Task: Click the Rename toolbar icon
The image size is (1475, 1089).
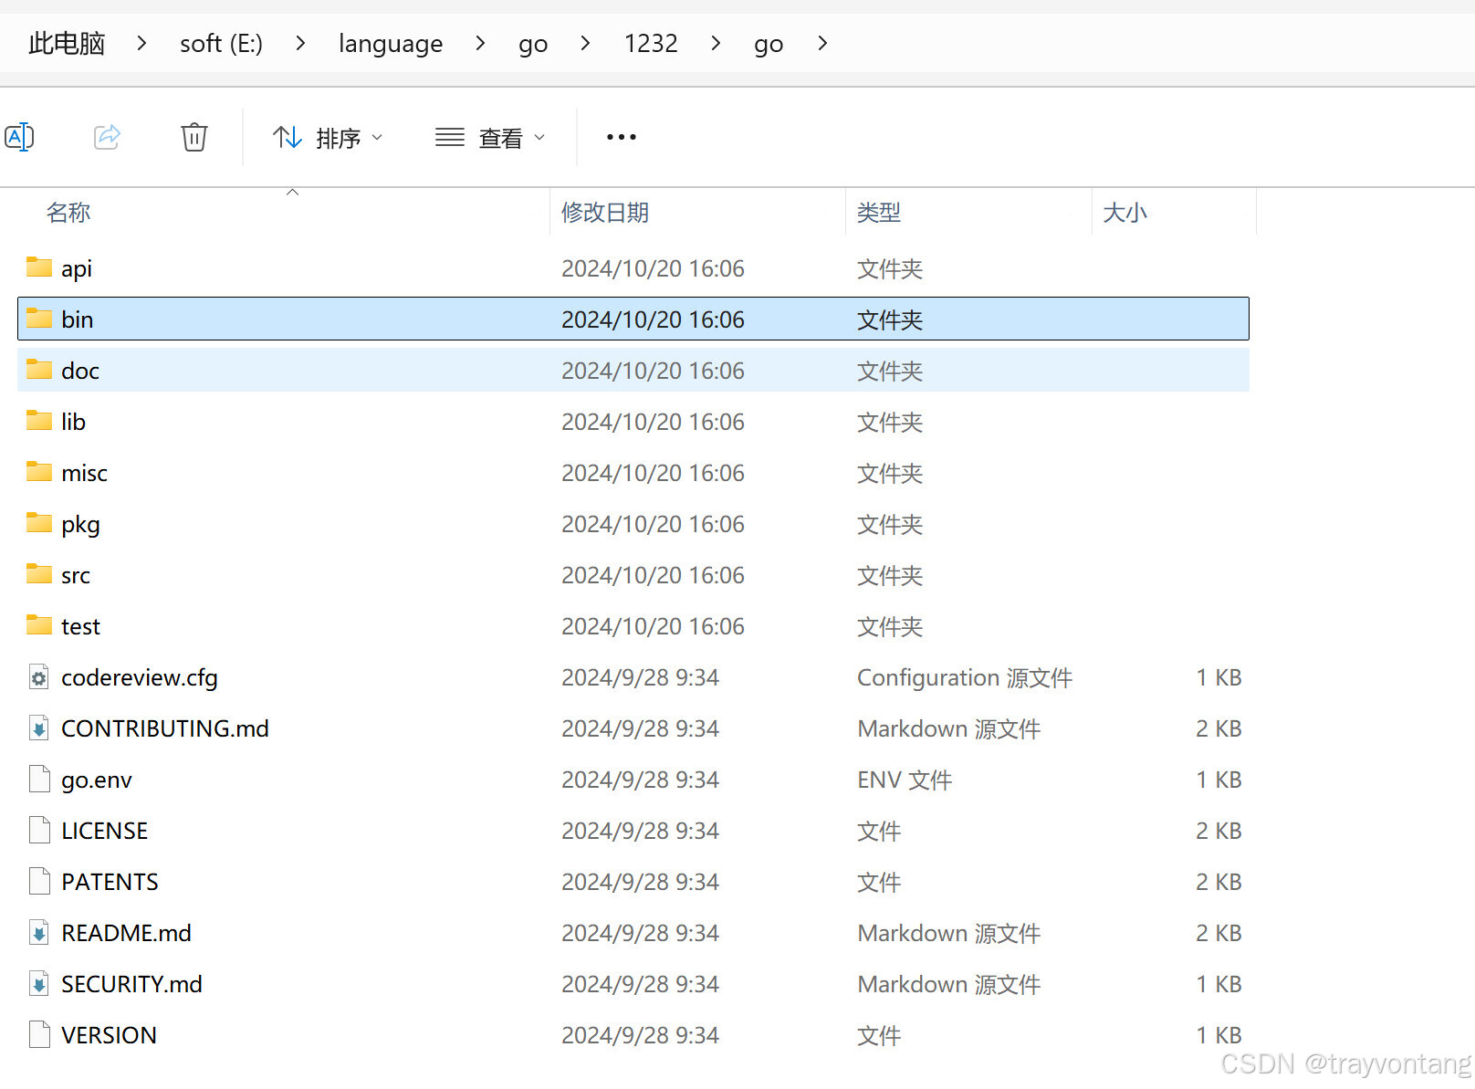Action: (x=19, y=137)
